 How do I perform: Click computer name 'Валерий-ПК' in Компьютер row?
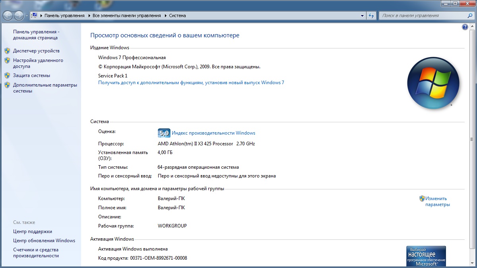171,199
